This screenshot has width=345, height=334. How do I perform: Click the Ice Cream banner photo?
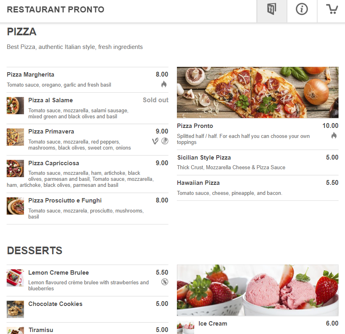258,290
